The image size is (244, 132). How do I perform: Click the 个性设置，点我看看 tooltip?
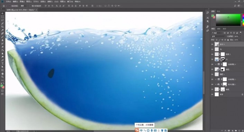click(x=144, y=125)
